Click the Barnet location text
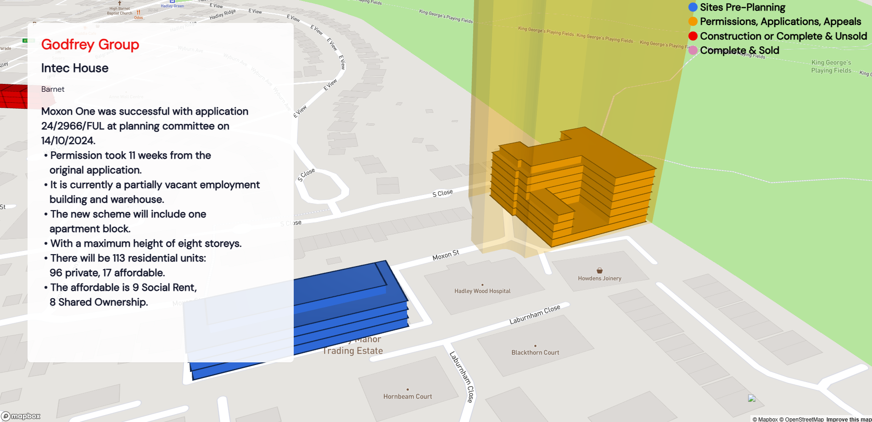The height and width of the screenshot is (422, 872). pyautogui.click(x=53, y=89)
